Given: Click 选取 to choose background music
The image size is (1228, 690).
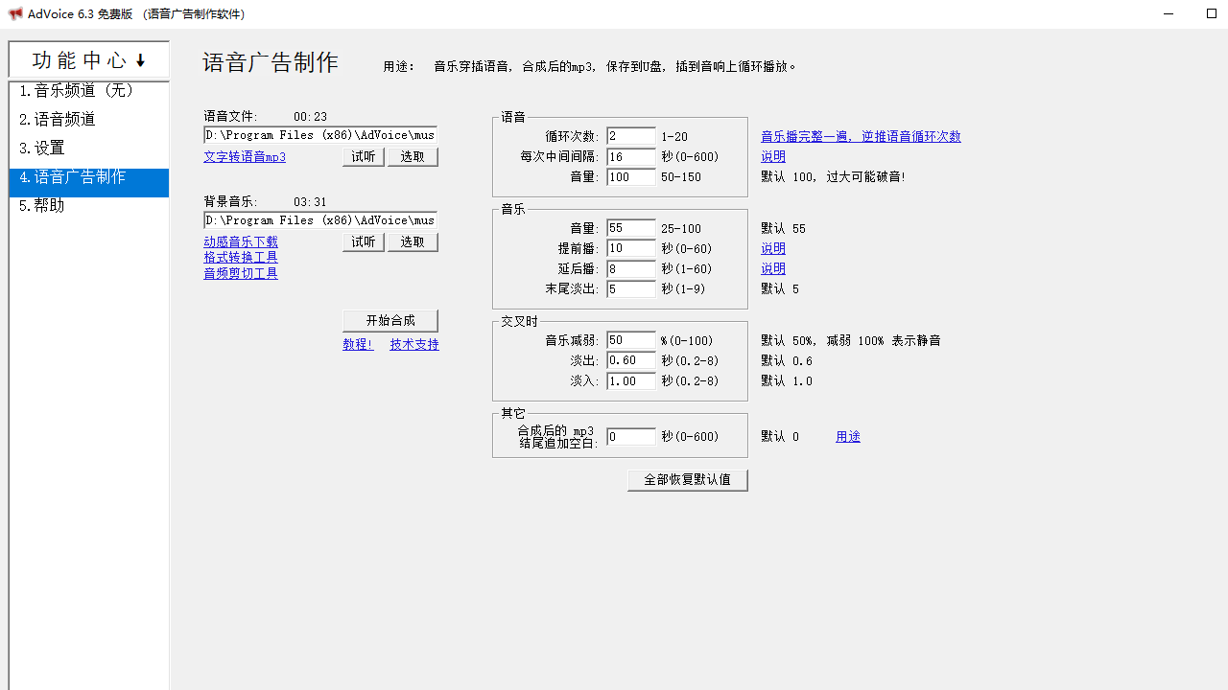Looking at the screenshot, I should point(413,241).
